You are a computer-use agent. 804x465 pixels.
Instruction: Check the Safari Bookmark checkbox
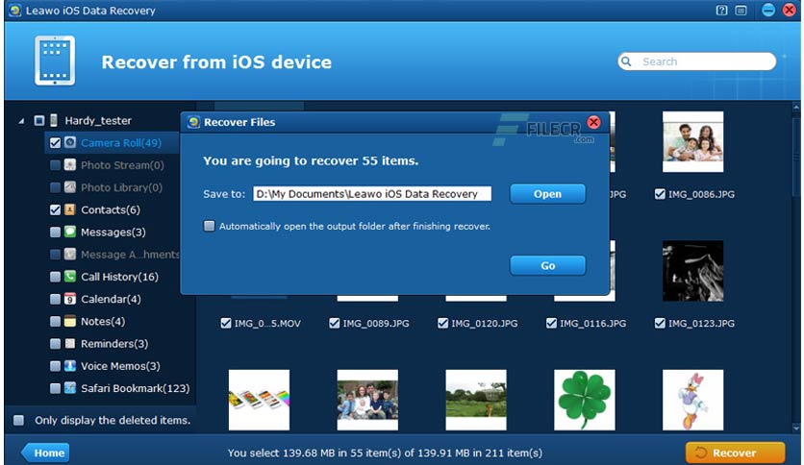point(56,388)
